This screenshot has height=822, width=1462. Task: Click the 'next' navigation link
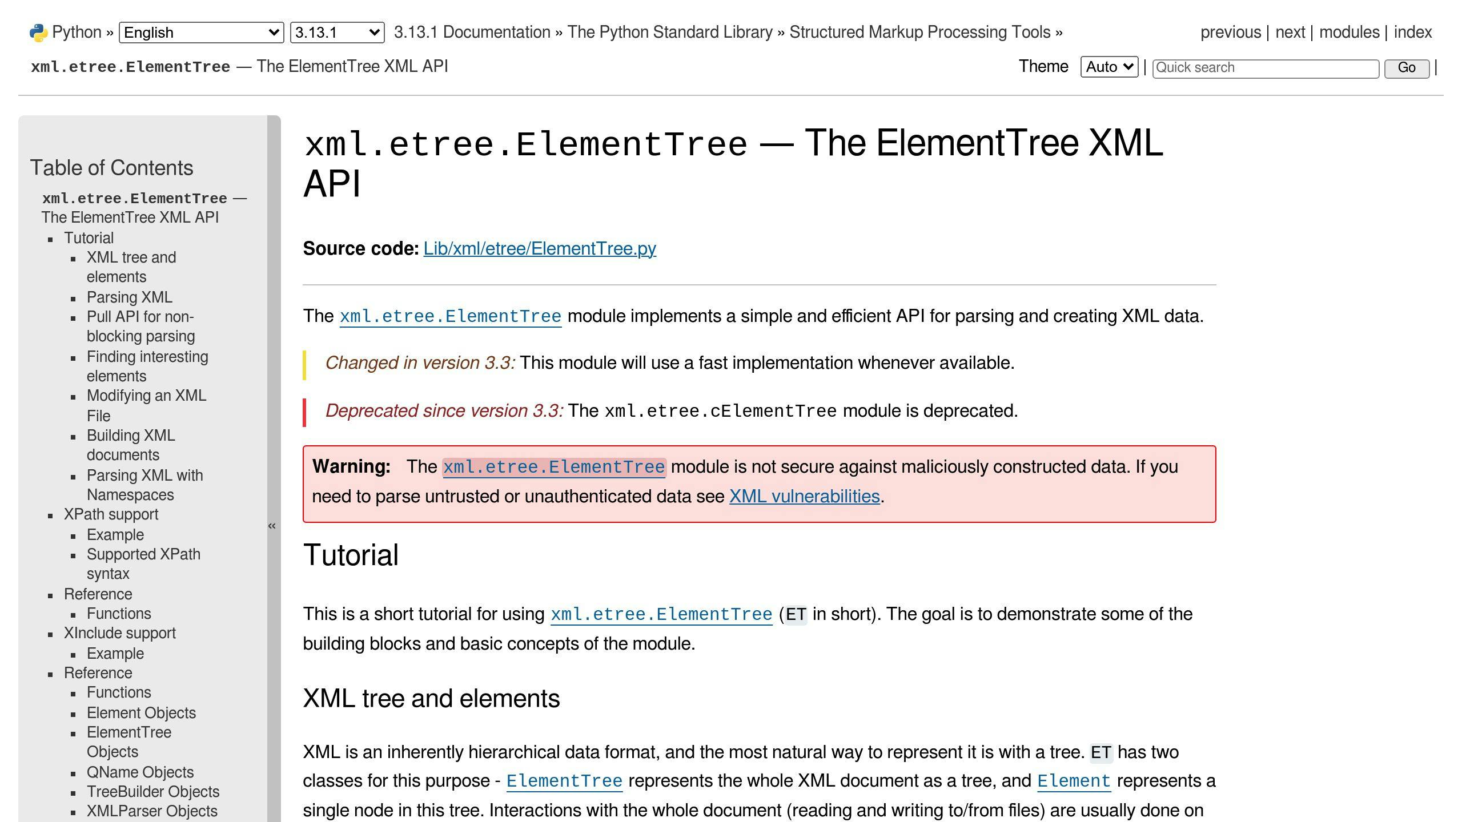point(1290,31)
